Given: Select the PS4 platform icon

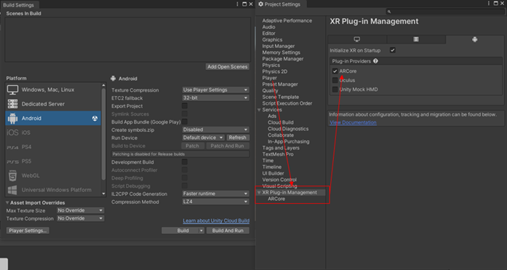Looking at the screenshot, I should 12,147.
